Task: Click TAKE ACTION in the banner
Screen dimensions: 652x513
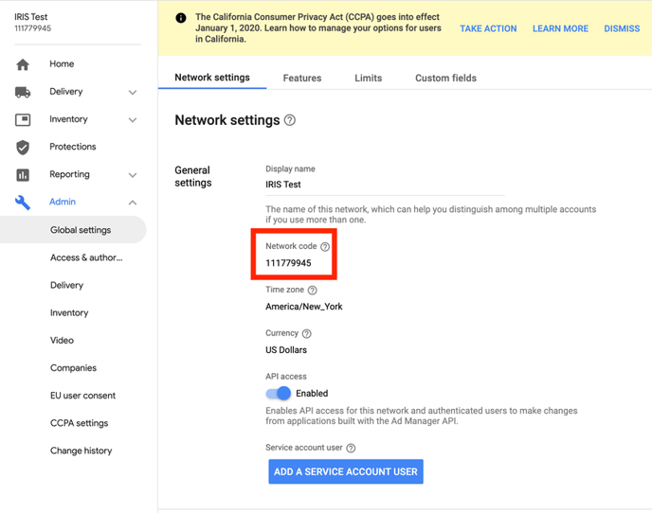Action: 488,28
